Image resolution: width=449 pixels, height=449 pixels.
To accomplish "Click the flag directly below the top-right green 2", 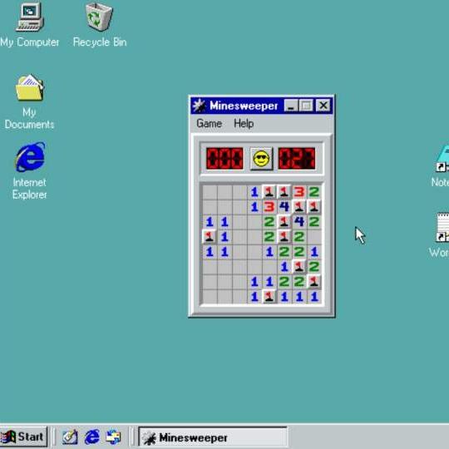I will click(x=313, y=207).
